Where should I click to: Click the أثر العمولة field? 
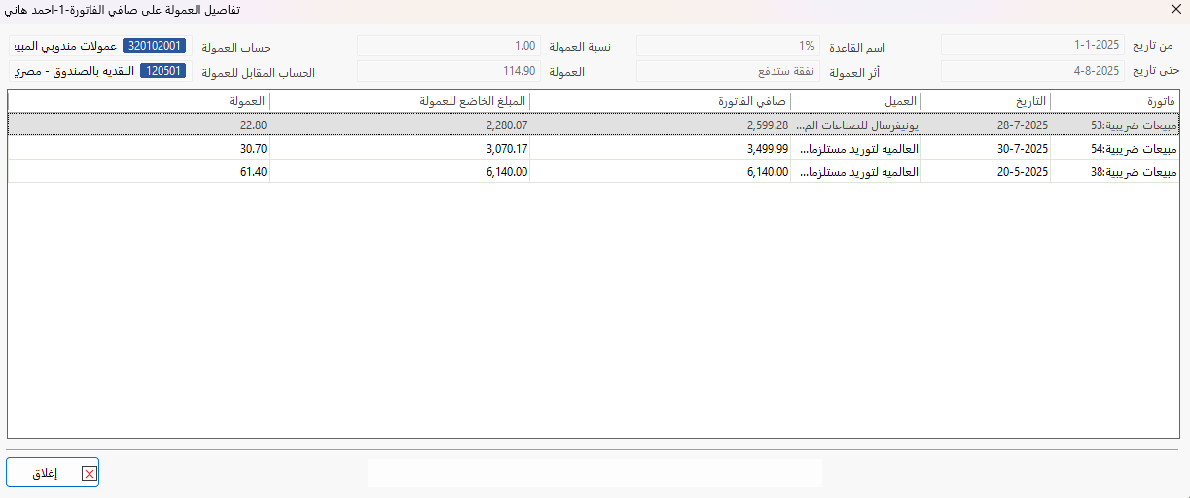pyautogui.click(x=727, y=71)
